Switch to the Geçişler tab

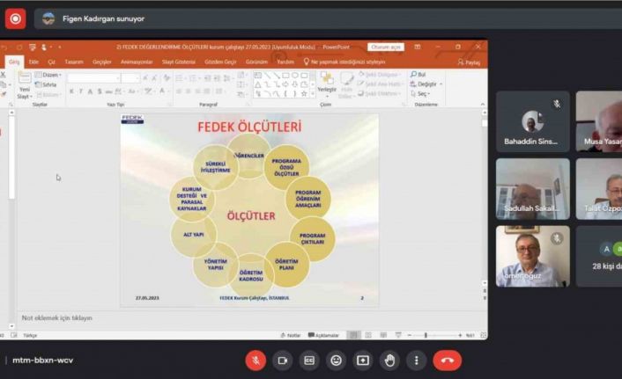tap(102, 62)
